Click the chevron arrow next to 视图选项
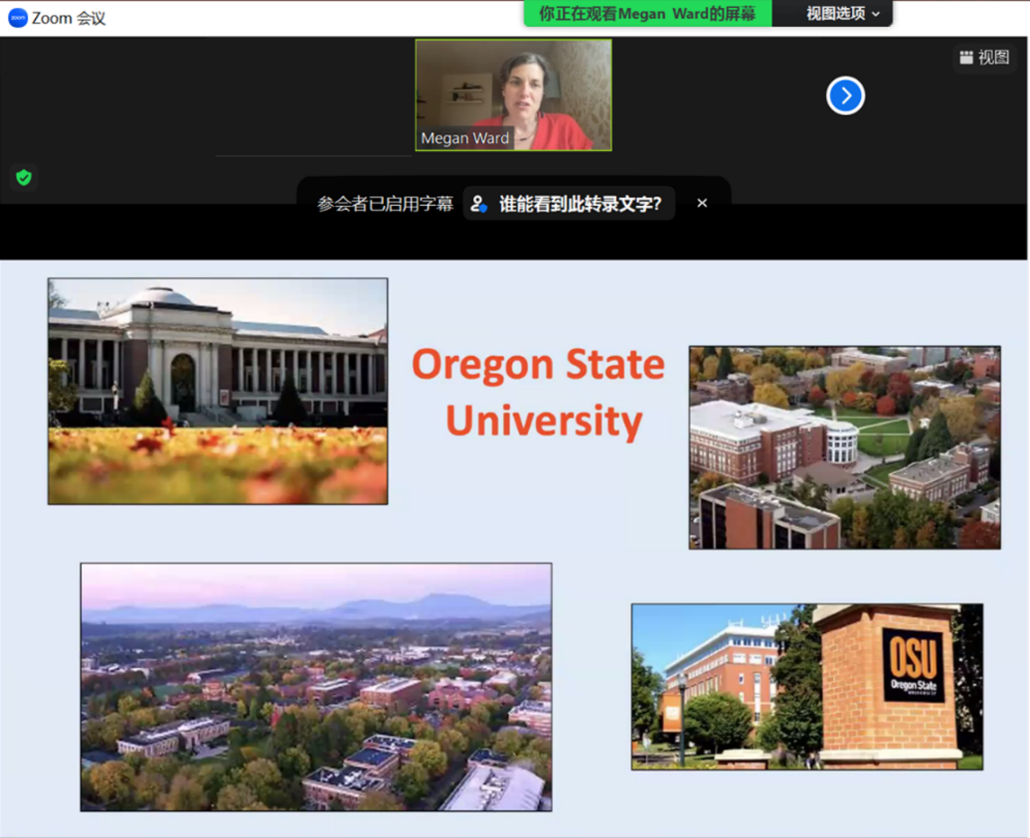1030x838 pixels. [x=876, y=14]
